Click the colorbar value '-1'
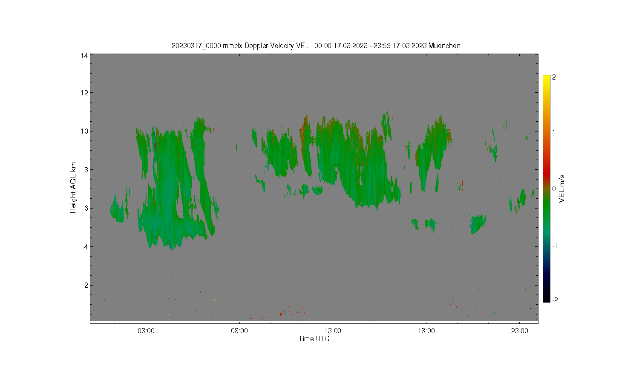This screenshot has width=639, height=383. 555,246
